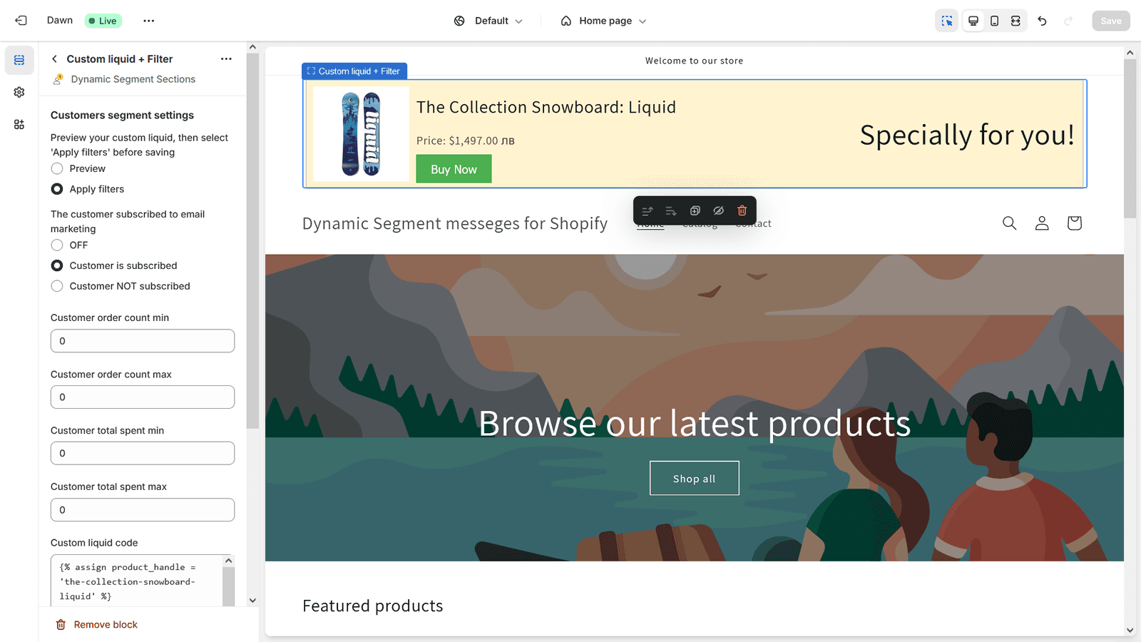Viewport: 1141px width, 642px height.
Task: Choose Customer NOT subscribed option
Action: pos(57,286)
